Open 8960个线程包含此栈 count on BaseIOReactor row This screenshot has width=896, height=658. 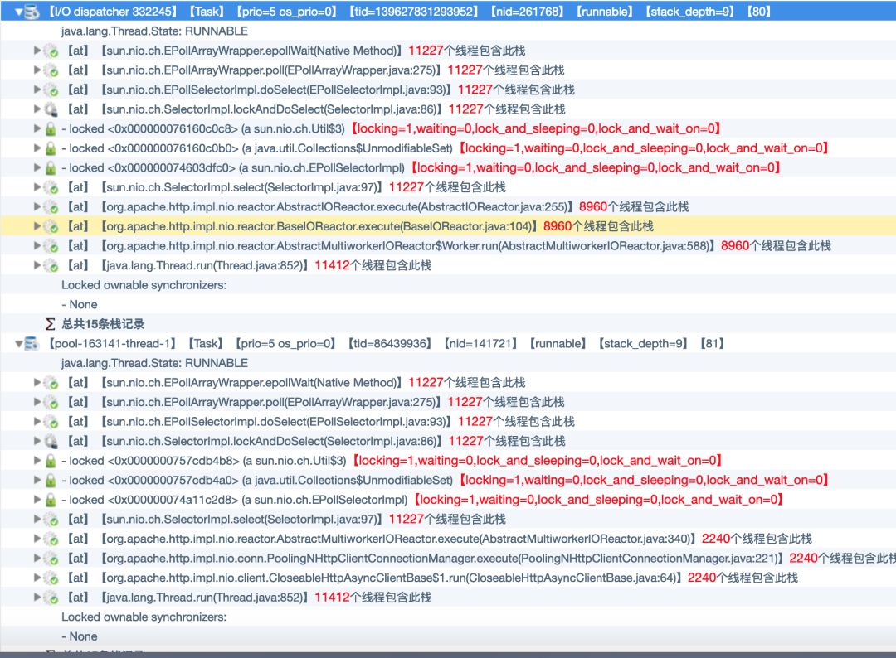click(598, 226)
